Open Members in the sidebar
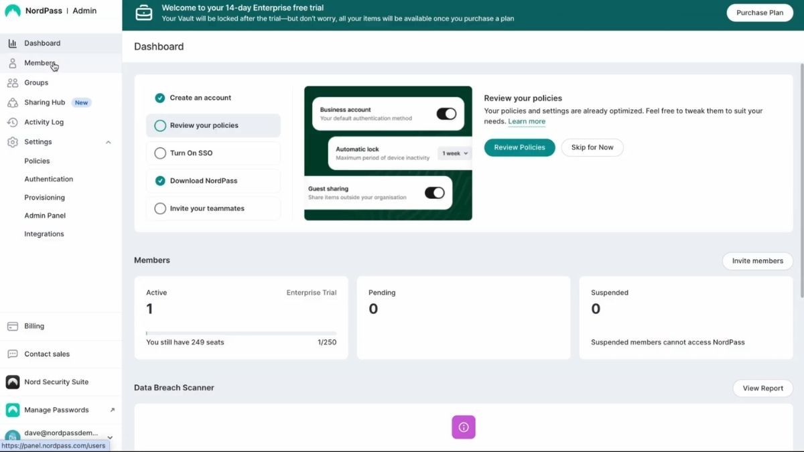 pyautogui.click(x=61, y=63)
